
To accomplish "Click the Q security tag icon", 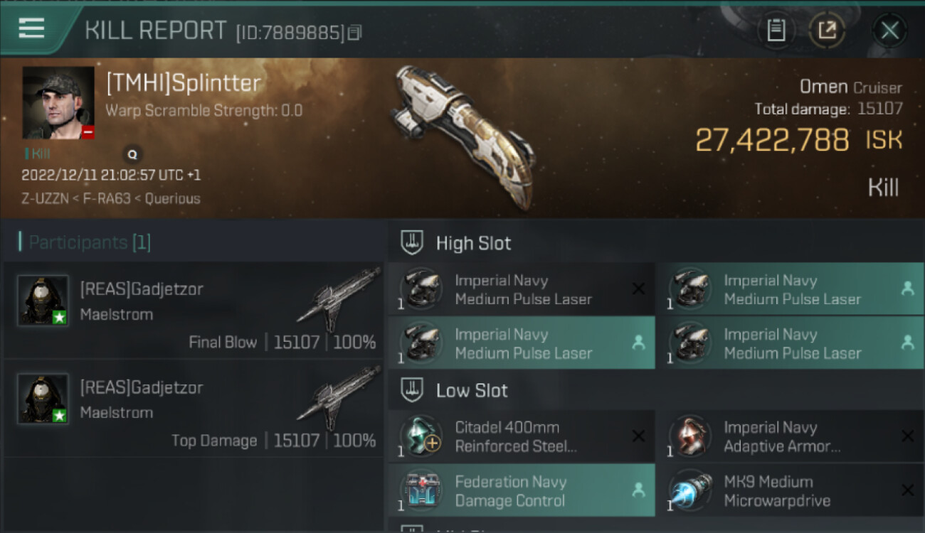I will (132, 154).
